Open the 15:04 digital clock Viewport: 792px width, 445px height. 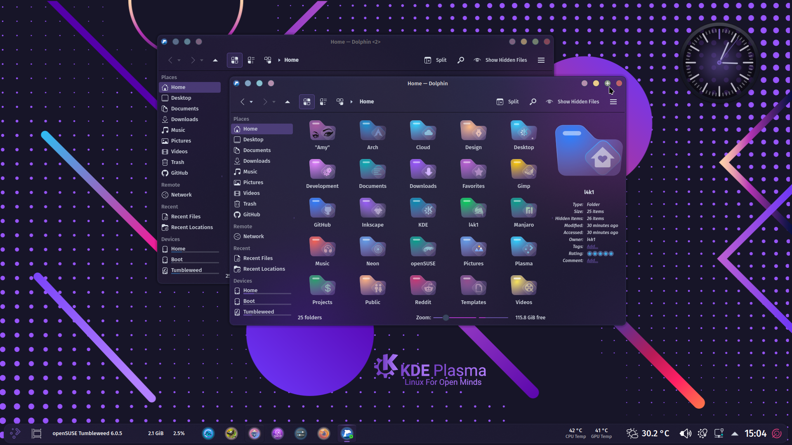point(755,433)
